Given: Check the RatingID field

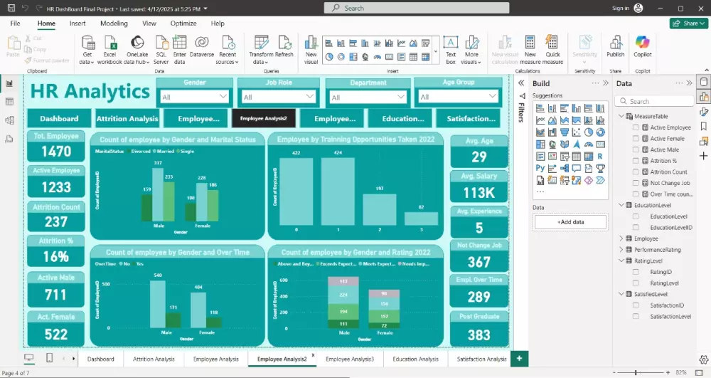Looking at the screenshot, I should 636,272.
